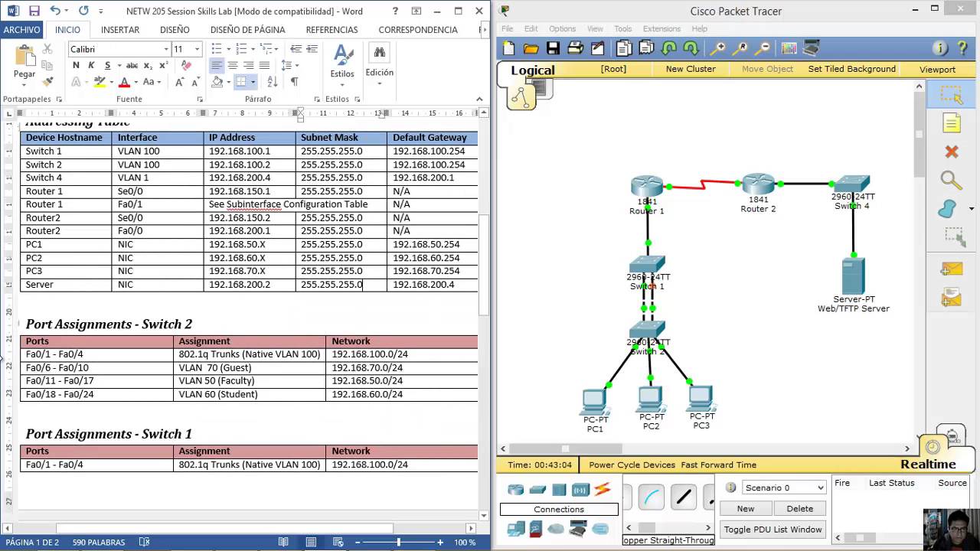
Task: Click the Router 1 device on canvas
Action: (647, 187)
